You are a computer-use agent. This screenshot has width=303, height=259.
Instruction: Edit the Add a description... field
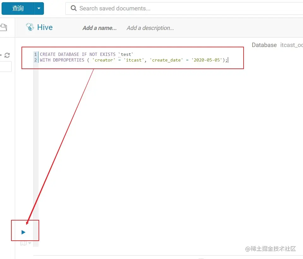[150, 28]
